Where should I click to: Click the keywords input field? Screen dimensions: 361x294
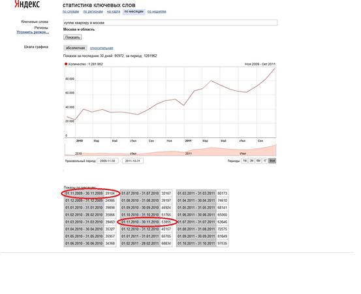(170, 23)
